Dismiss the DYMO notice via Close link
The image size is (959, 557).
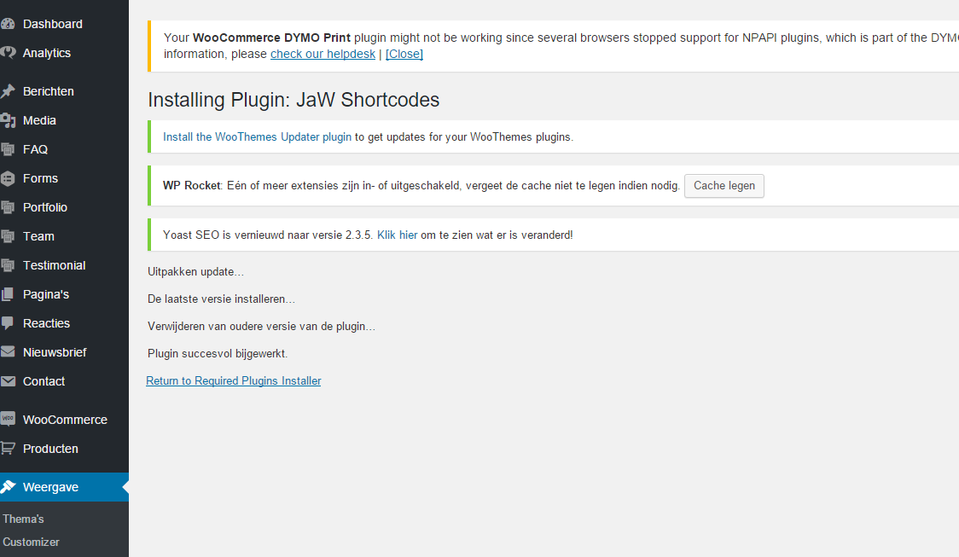tap(404, 54)
